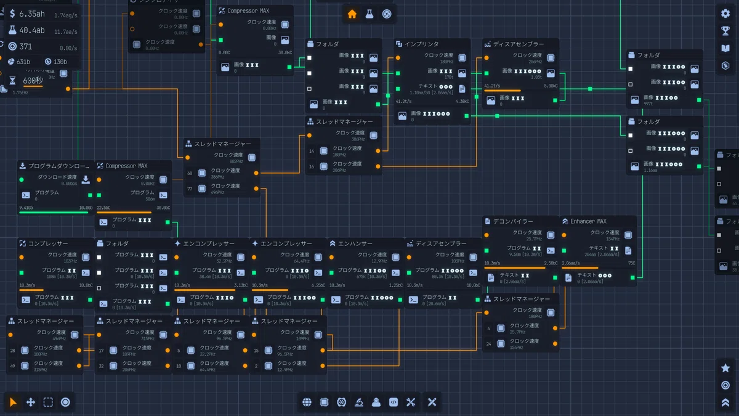Click the target ring icon below the star
The height and width of the screenshot is (416, 739).
[725, 385]
